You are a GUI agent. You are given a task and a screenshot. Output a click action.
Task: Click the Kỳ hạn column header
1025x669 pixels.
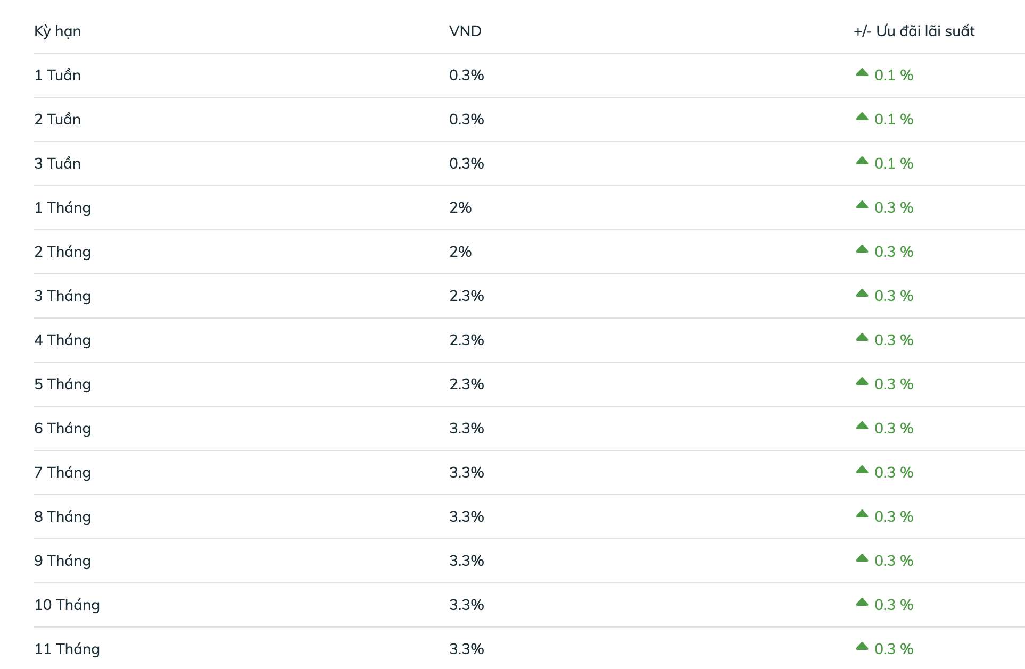pyautogui.click(x=57, y=31)
